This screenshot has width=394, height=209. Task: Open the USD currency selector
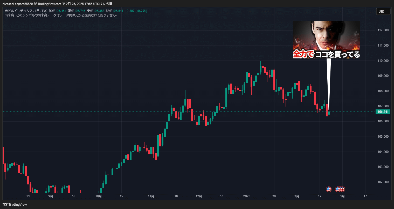tap(383, 12)
